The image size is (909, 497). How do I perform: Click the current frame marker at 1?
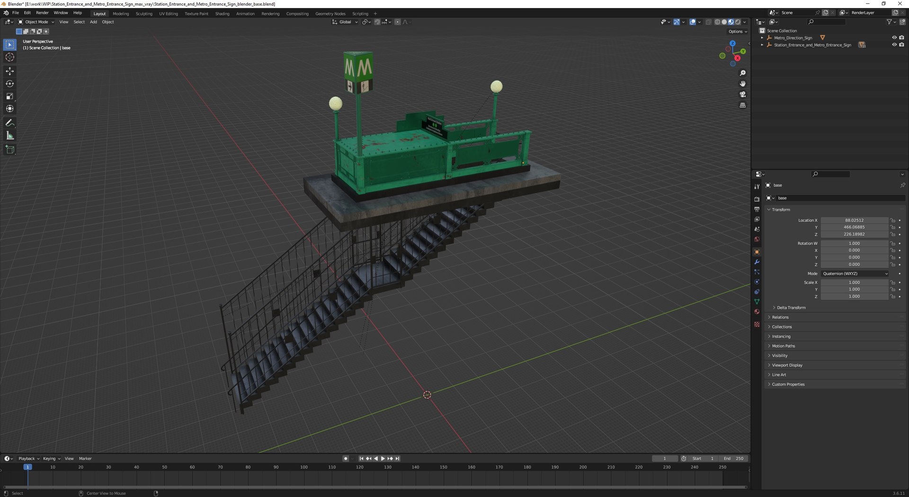point(28,467)
